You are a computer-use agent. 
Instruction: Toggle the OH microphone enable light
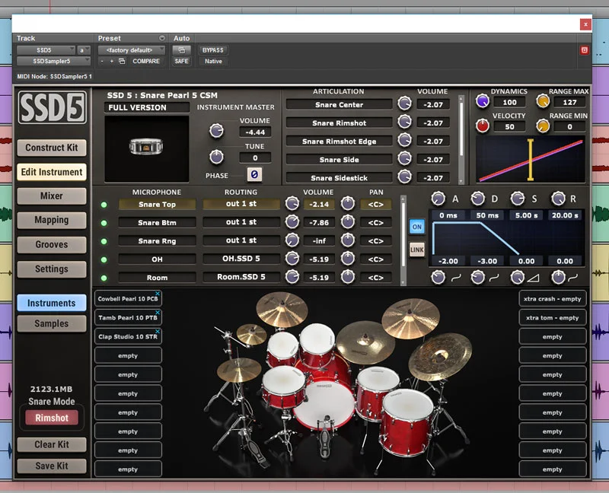104,259
